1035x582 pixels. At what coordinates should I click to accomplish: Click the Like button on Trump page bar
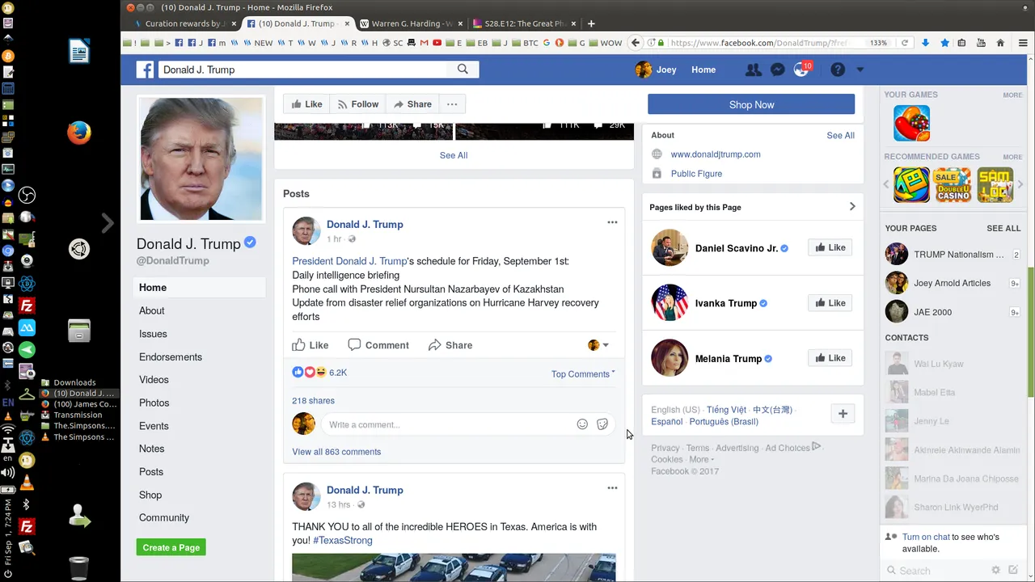(x=307, y=104)
